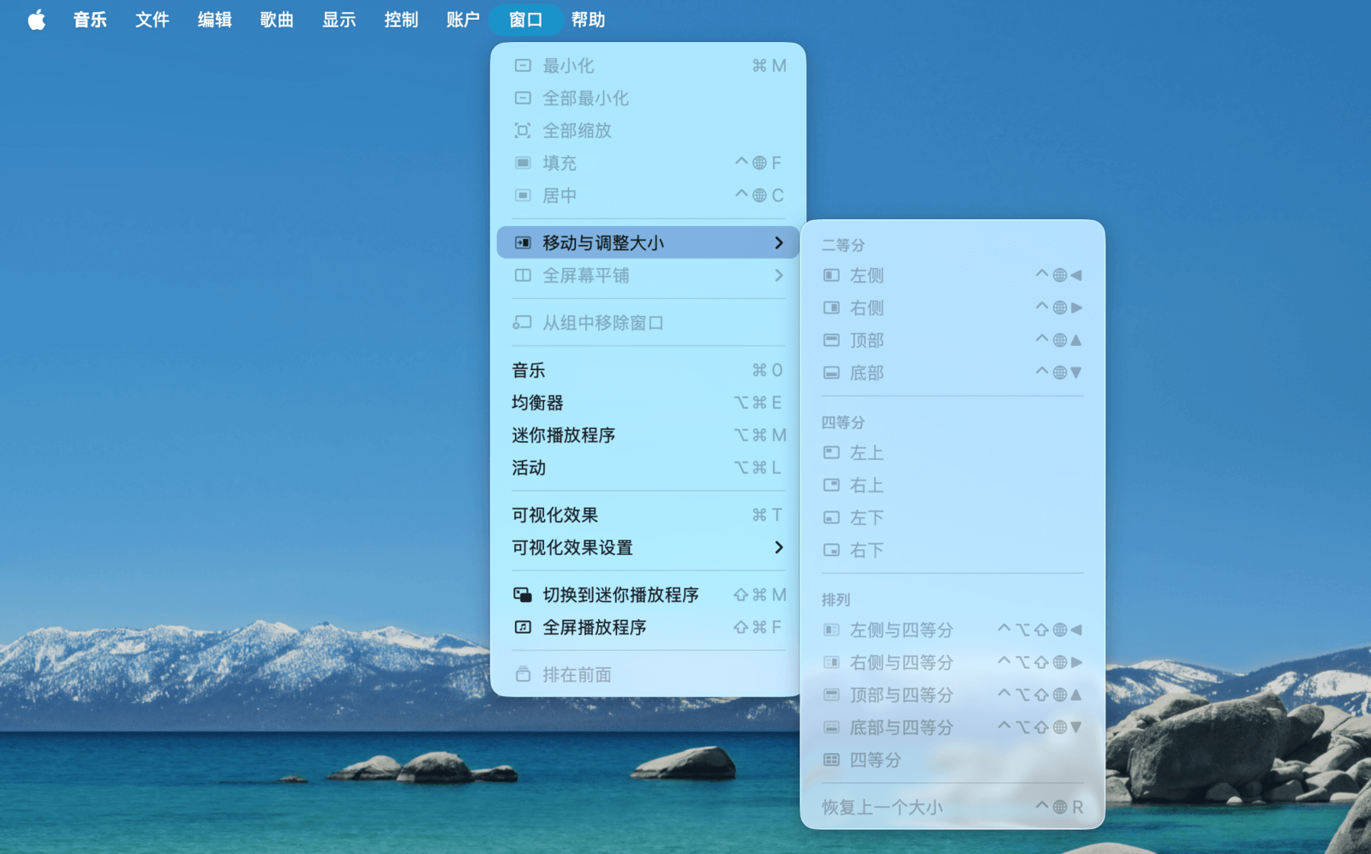Open the 帮助 menu
This screenshot has width=1371, height=854.
(x=588, y=20)
